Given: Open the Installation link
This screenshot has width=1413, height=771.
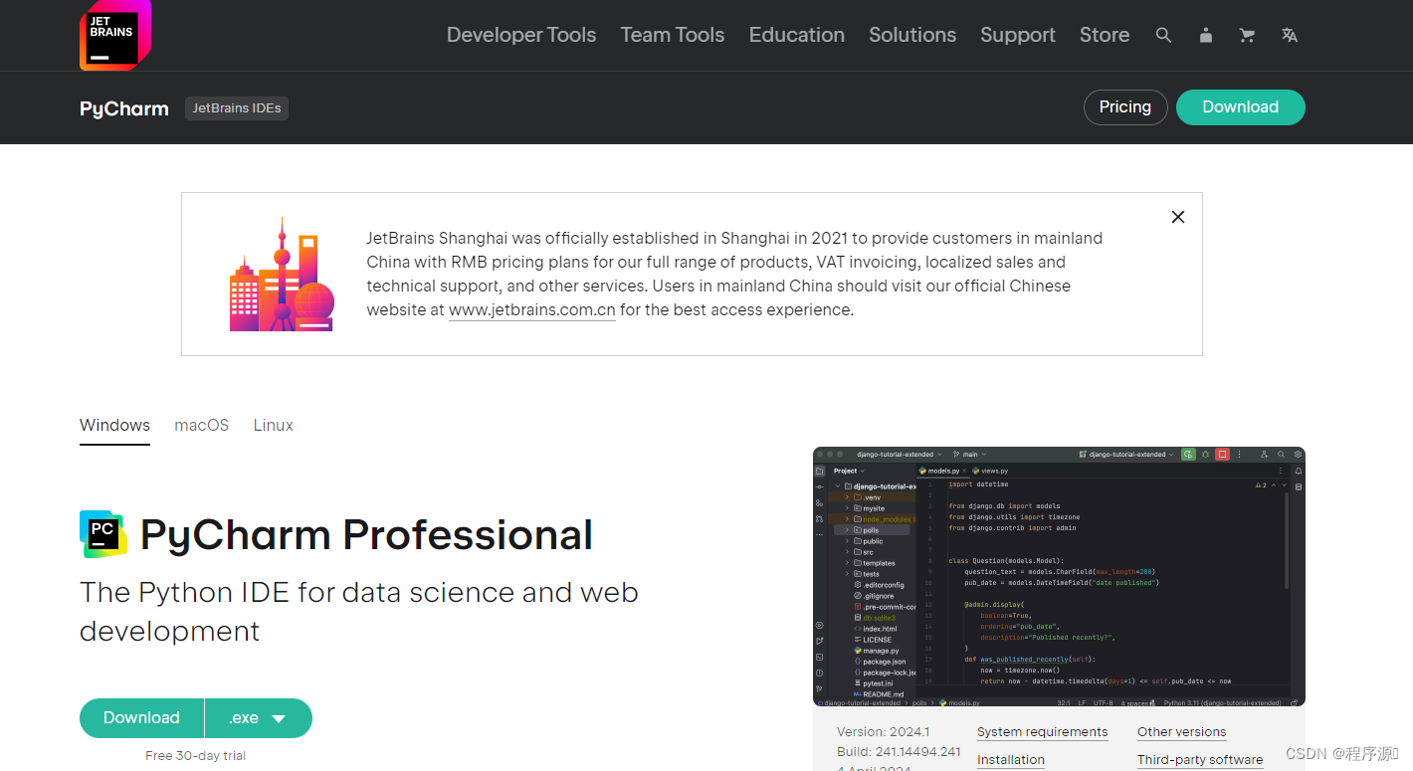Looking at the screenshot, I should point(1010,760).
